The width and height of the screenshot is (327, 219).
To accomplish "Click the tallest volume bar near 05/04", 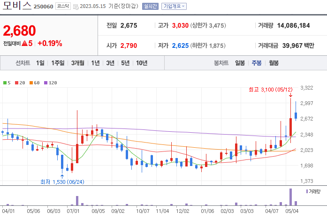I will (x=290, y=197).
